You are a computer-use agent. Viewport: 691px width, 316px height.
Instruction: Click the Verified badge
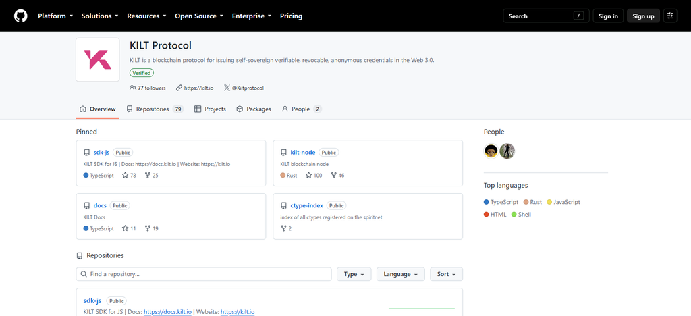142,73
